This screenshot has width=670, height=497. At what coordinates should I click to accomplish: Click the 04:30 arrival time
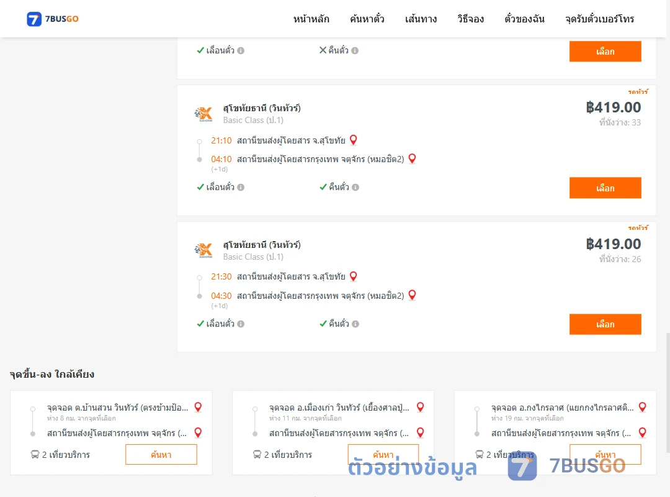click(x=221, y=296)
